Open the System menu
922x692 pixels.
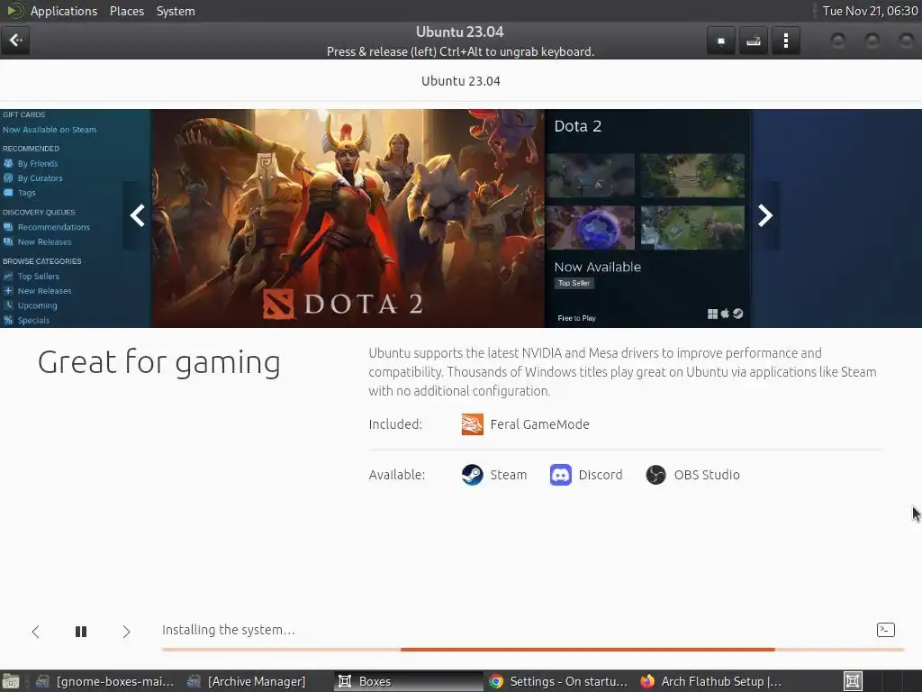tap(176, 11)
